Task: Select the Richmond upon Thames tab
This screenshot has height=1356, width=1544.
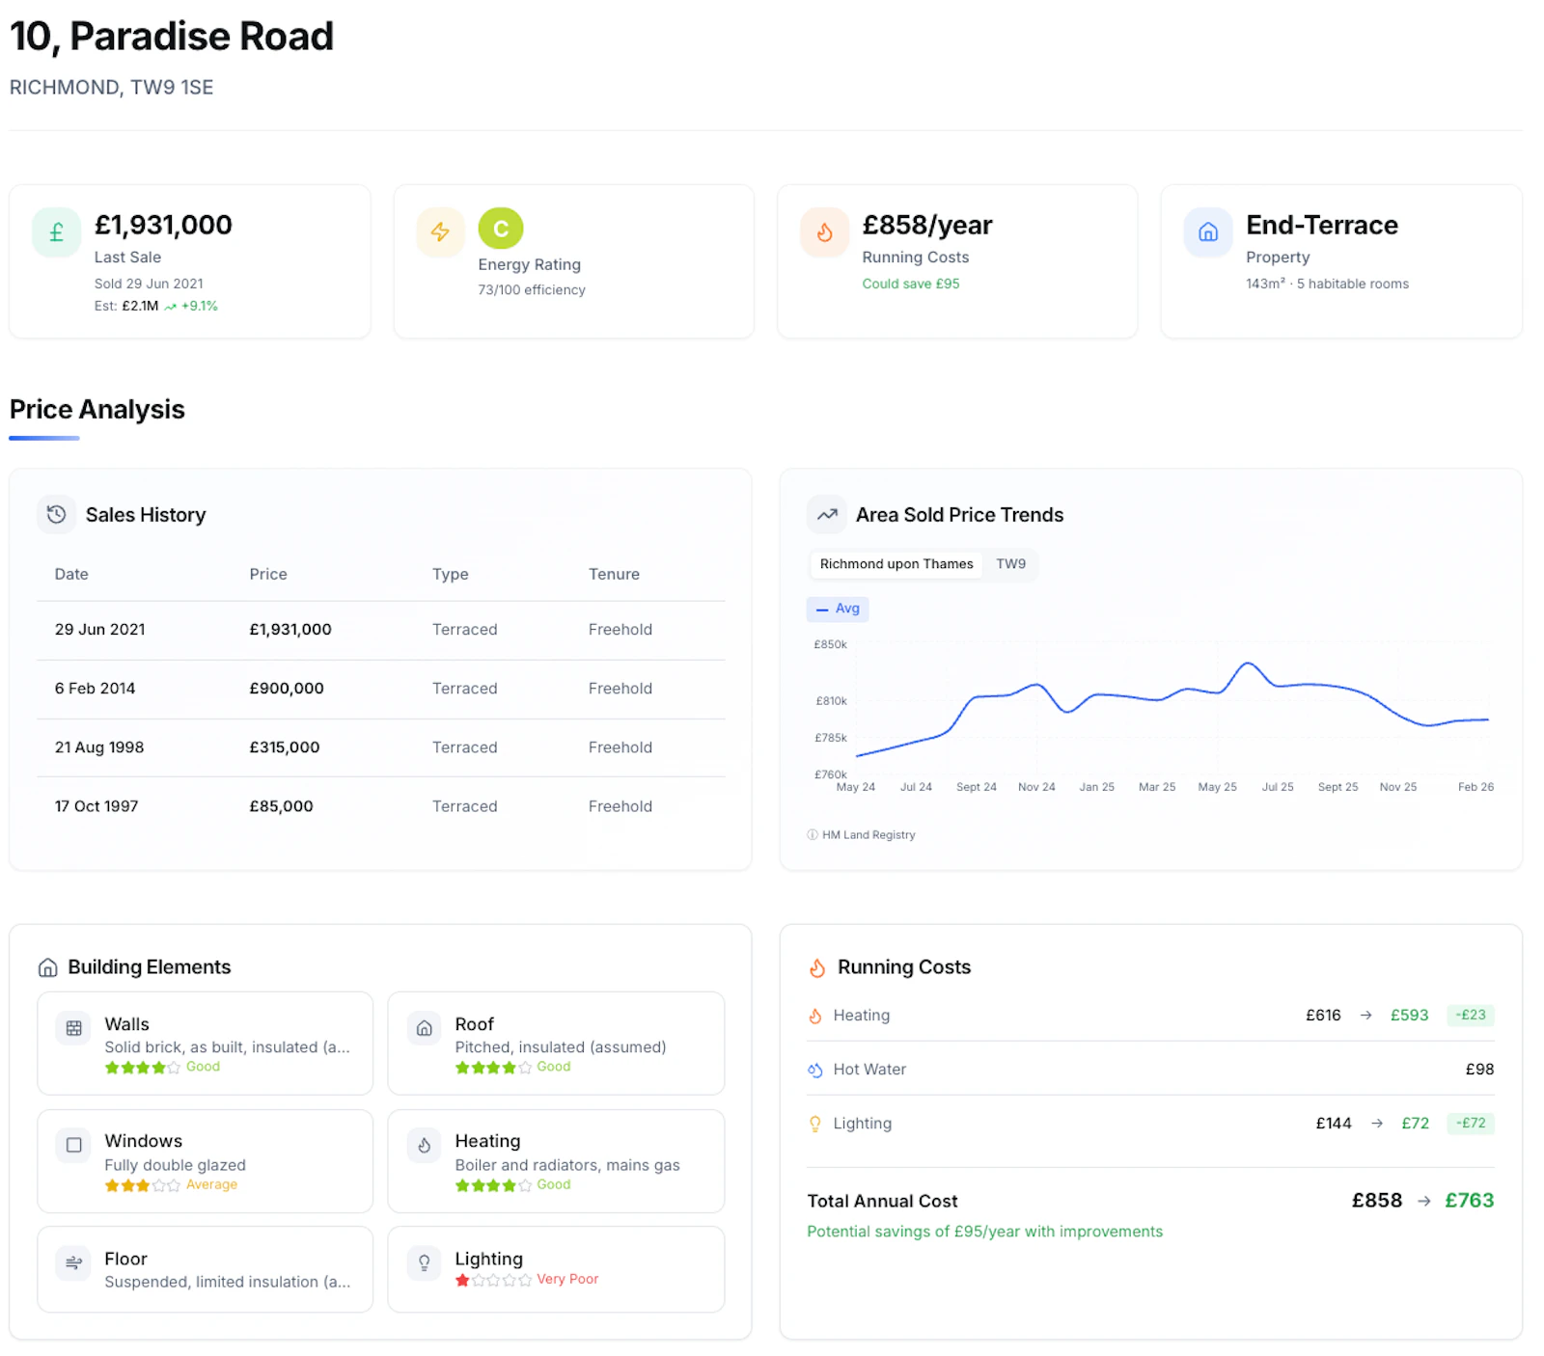Action: [896, 564]
